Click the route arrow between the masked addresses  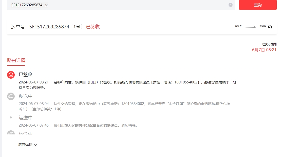click(x=251, y=27)
